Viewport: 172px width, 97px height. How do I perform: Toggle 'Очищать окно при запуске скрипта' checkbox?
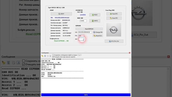(x=53, y=57)
